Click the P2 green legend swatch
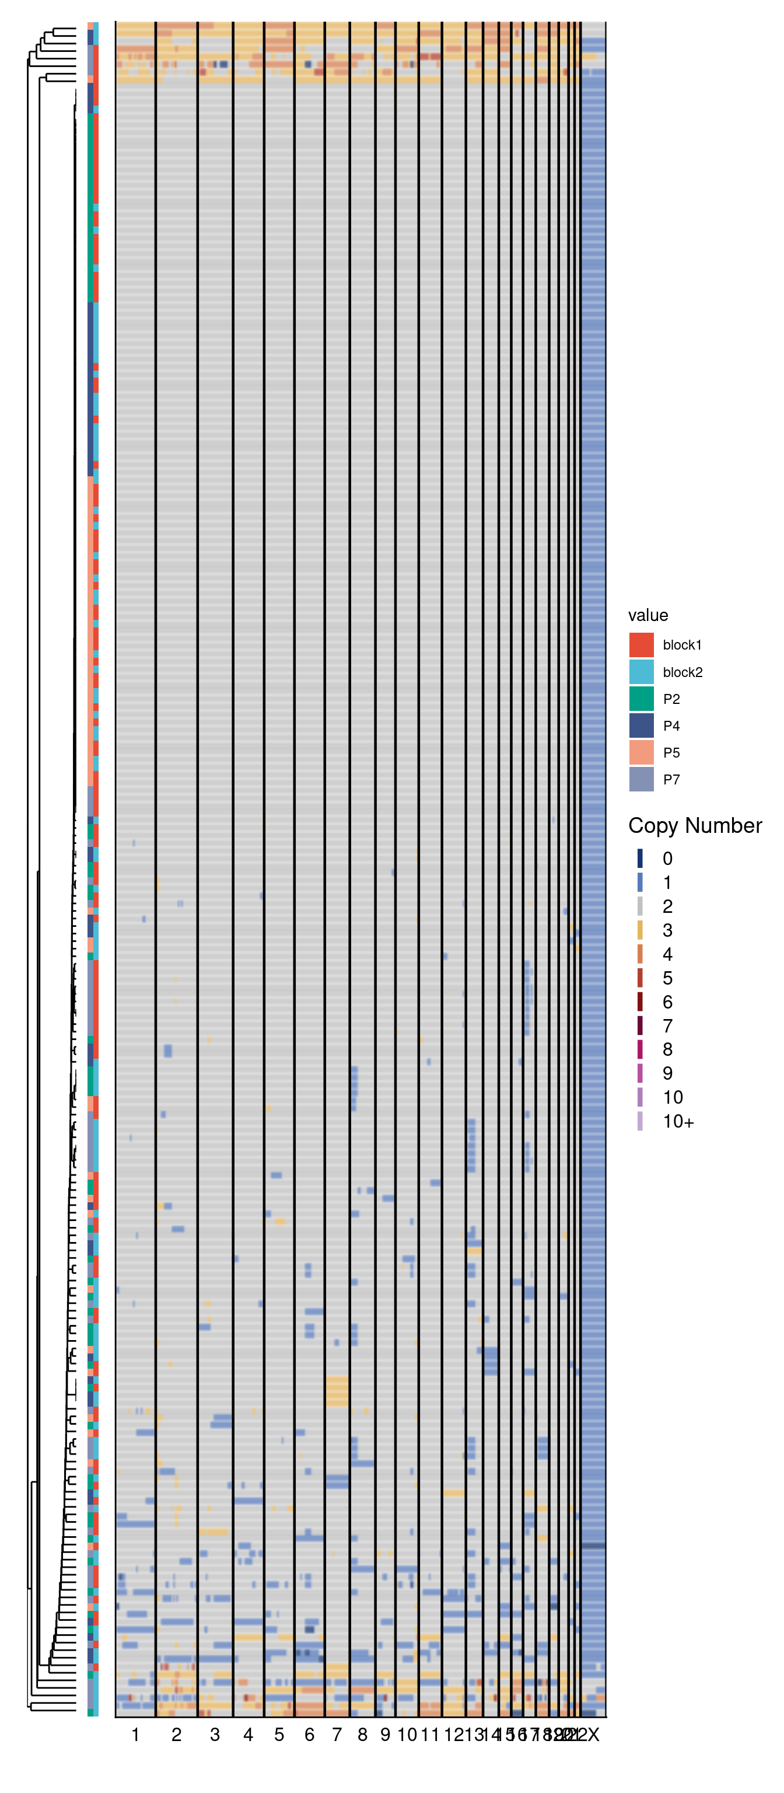 [640, 698]
